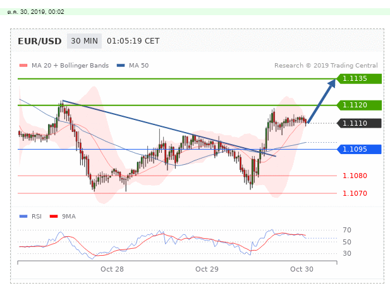390x288 pixels.
Task: Click the green 1.1120 resistance price tag
Action: point(359,105)
